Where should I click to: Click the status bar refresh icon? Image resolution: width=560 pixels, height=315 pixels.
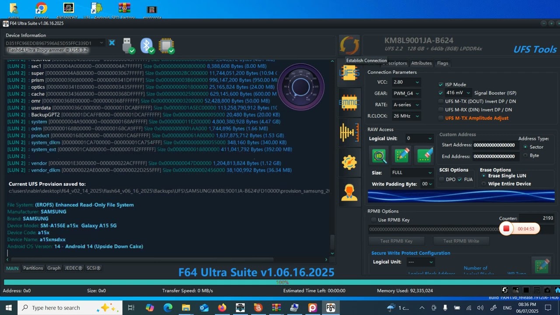click(x=505, y=290)
